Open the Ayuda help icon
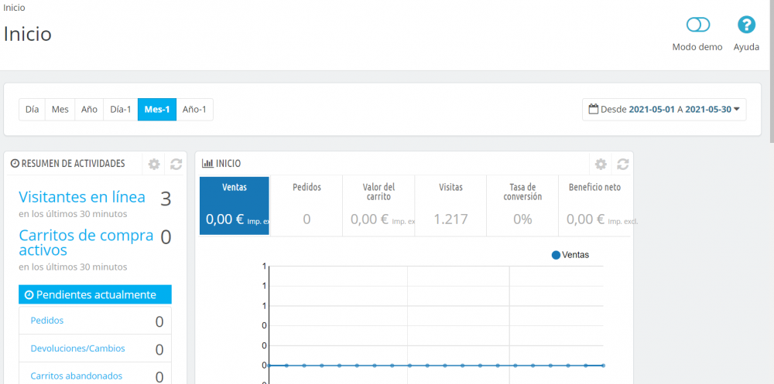774x384 pixels. (x=746, y=25)
